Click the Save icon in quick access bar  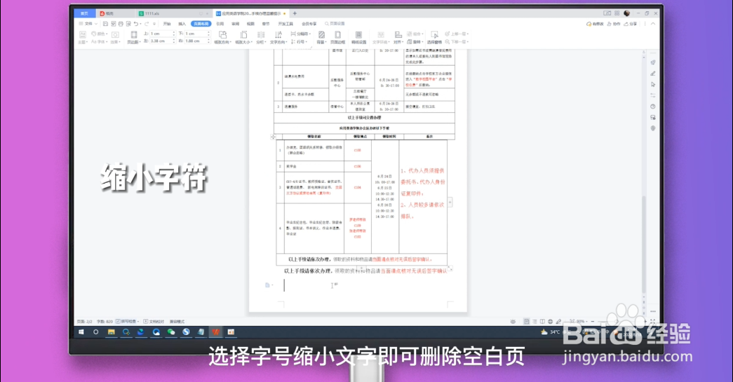(x=106, y=24)
